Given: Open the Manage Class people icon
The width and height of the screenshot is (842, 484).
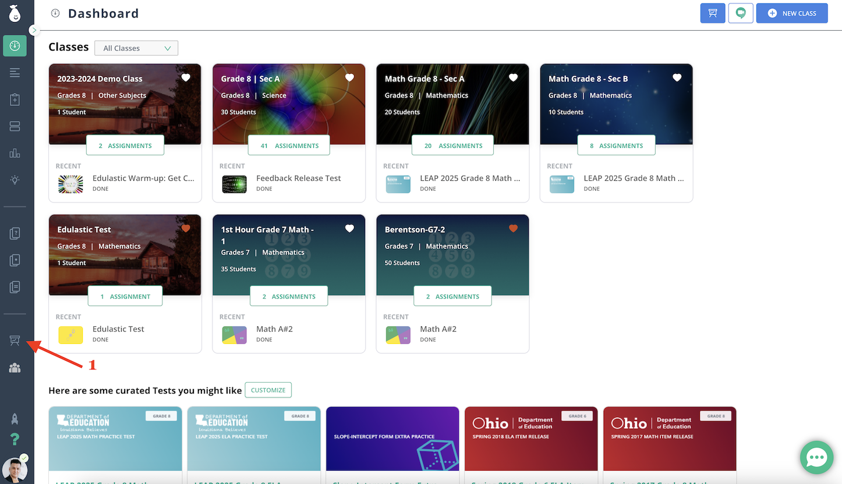Looking at the screenshot, I should coord(15,368).
